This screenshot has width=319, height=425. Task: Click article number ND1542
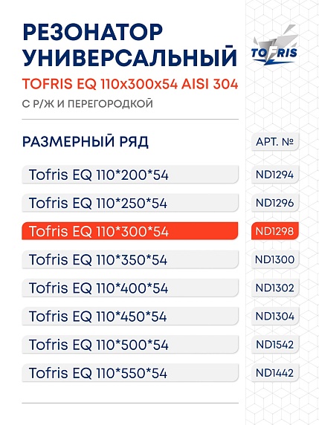tap(275, 345)
